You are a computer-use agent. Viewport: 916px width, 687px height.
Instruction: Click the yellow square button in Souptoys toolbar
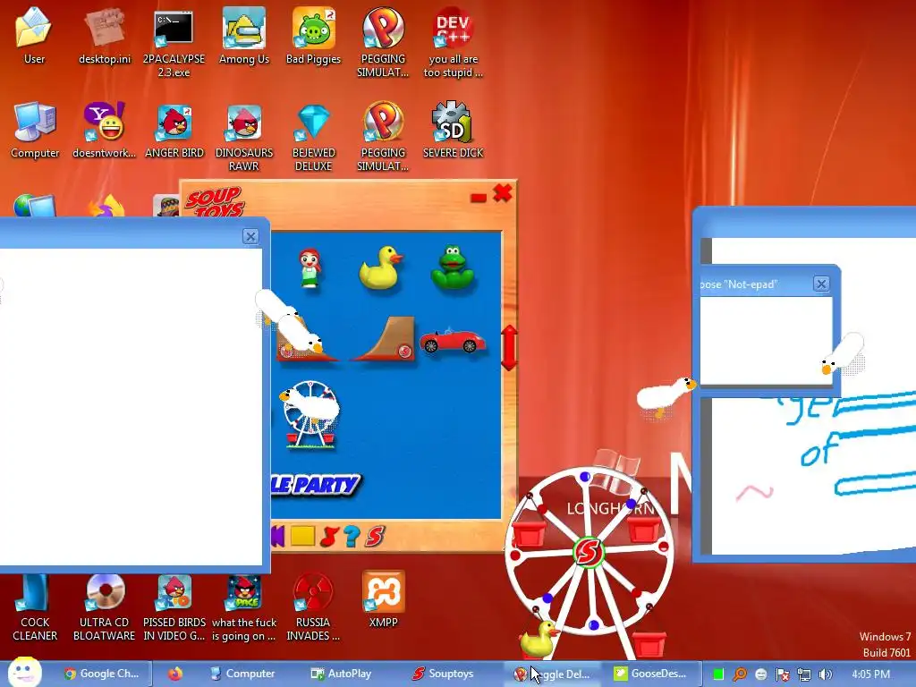302,536
